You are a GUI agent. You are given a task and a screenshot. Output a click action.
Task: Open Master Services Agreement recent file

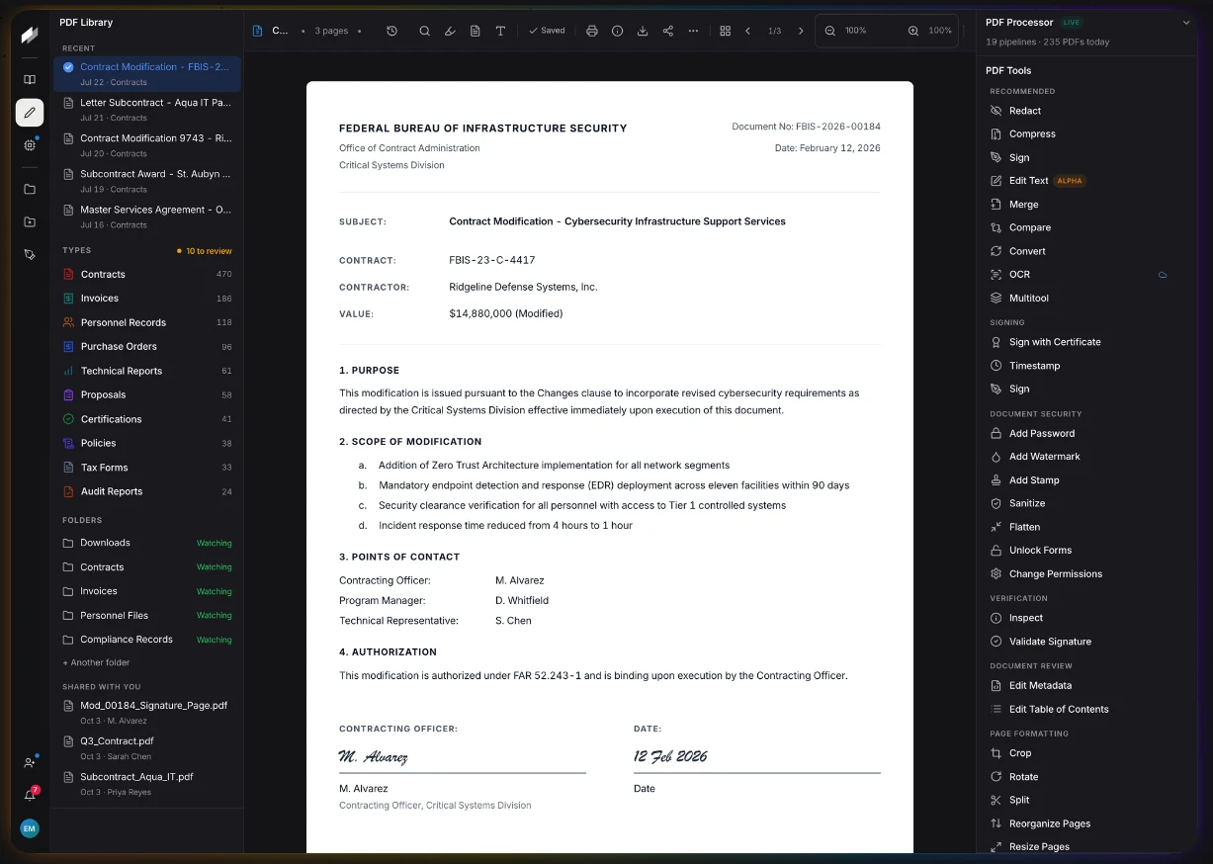[147, 216]
